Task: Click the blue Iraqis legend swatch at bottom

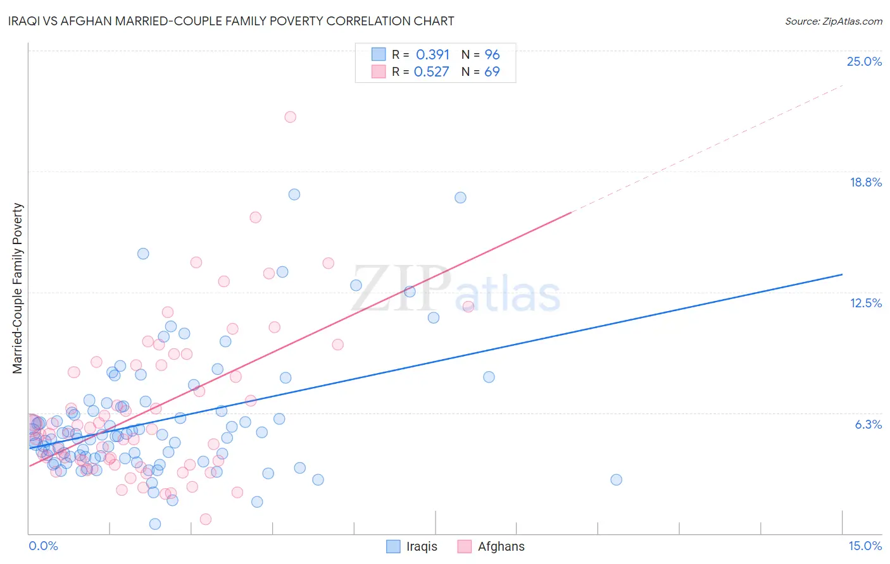Action: pyautogui.click(x=393, y=546)
